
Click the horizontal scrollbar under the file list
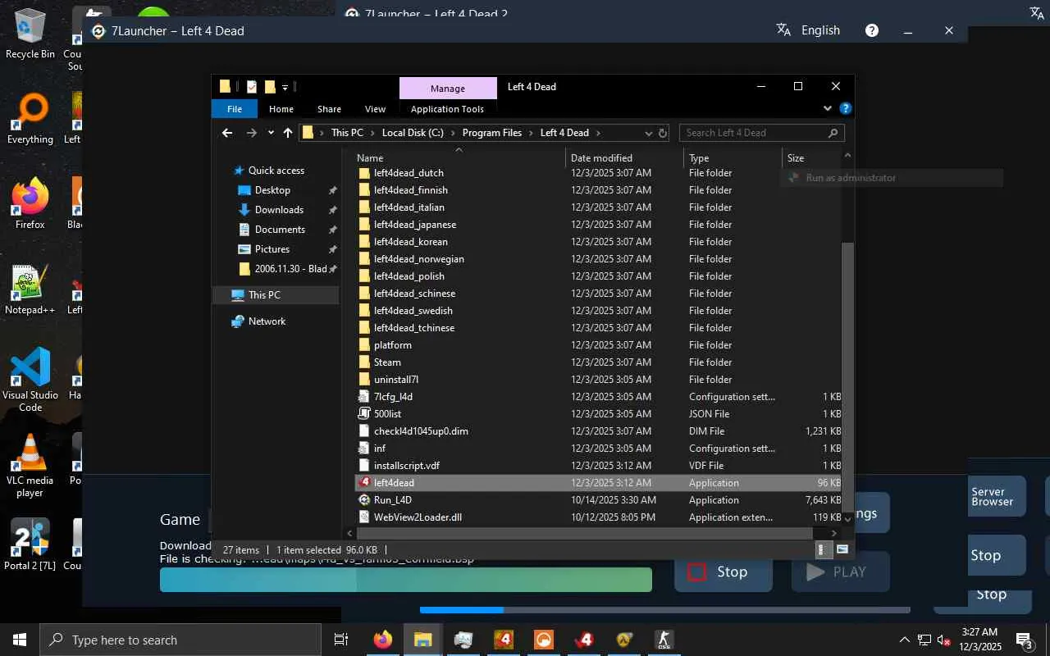584,534
